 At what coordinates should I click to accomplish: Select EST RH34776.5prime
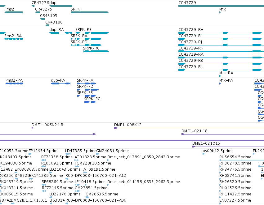220,173
